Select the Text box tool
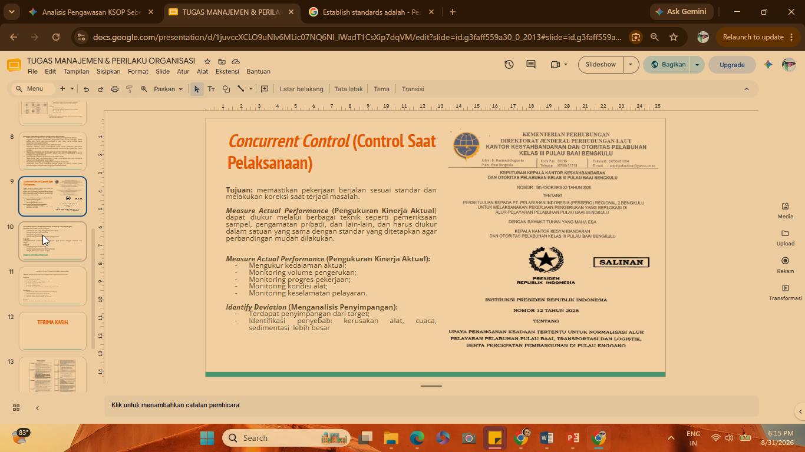This screenshot has width=805, height=452. [211, 89]
